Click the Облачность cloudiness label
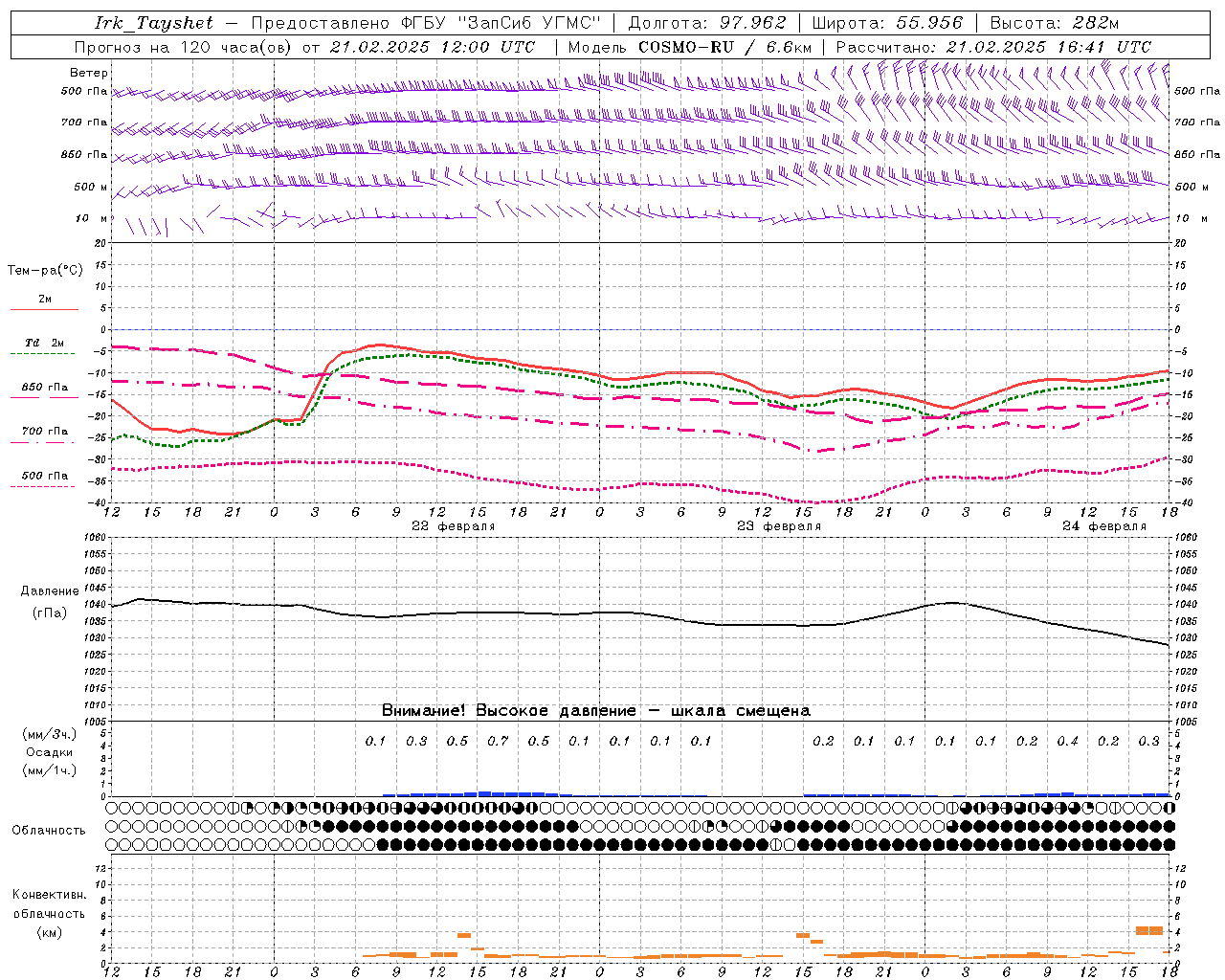1225x980 pixels. tap(49, 830)
